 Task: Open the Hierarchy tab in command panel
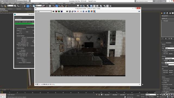(x=167, y=13)
